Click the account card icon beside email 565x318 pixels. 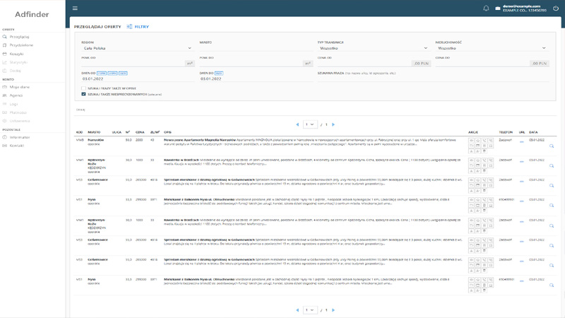498,8
